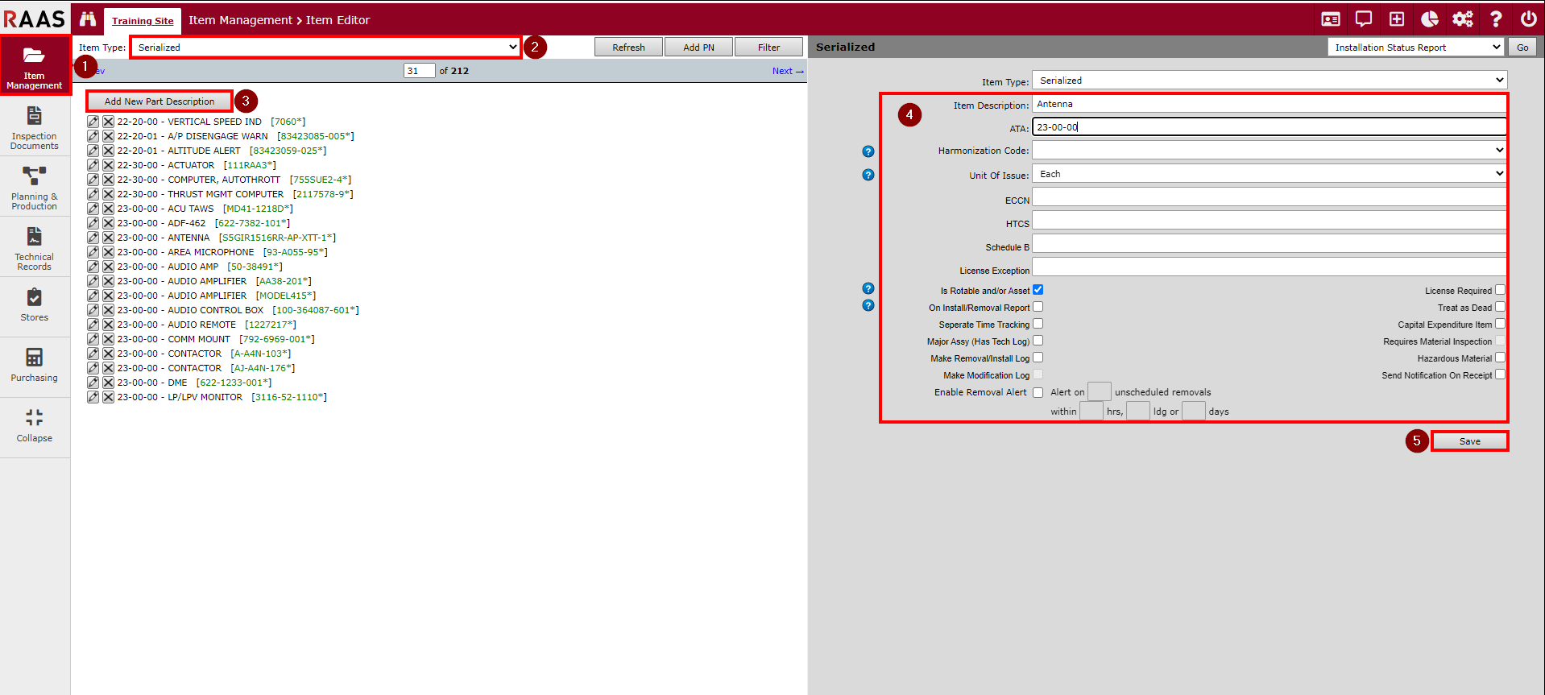The height and width of the screenshot is (695, 1545).
Task: Open the help question mark icon
Action: point(1496,19)
